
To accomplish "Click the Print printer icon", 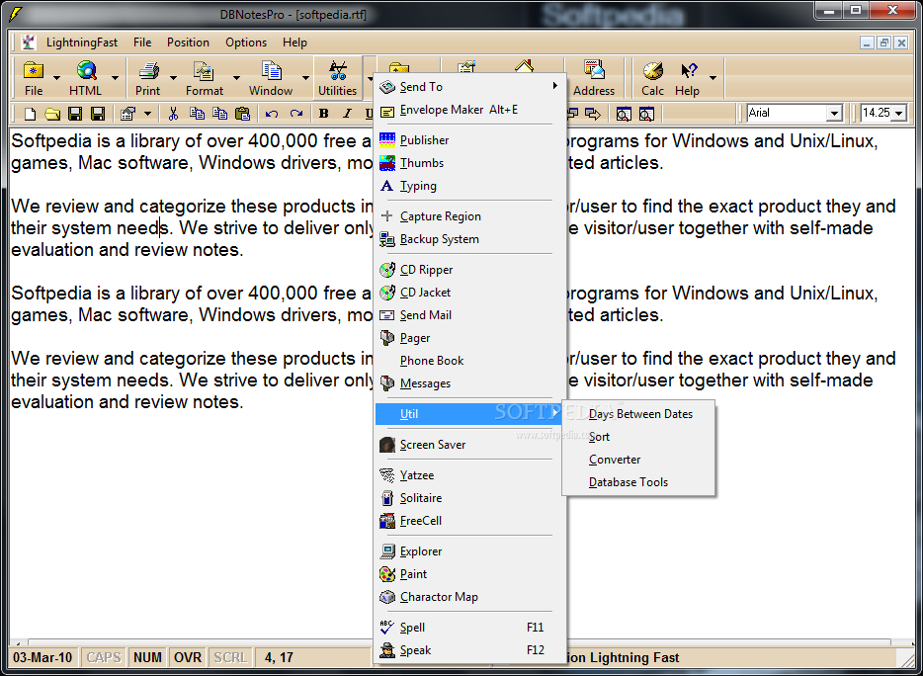I will point(148,71).
